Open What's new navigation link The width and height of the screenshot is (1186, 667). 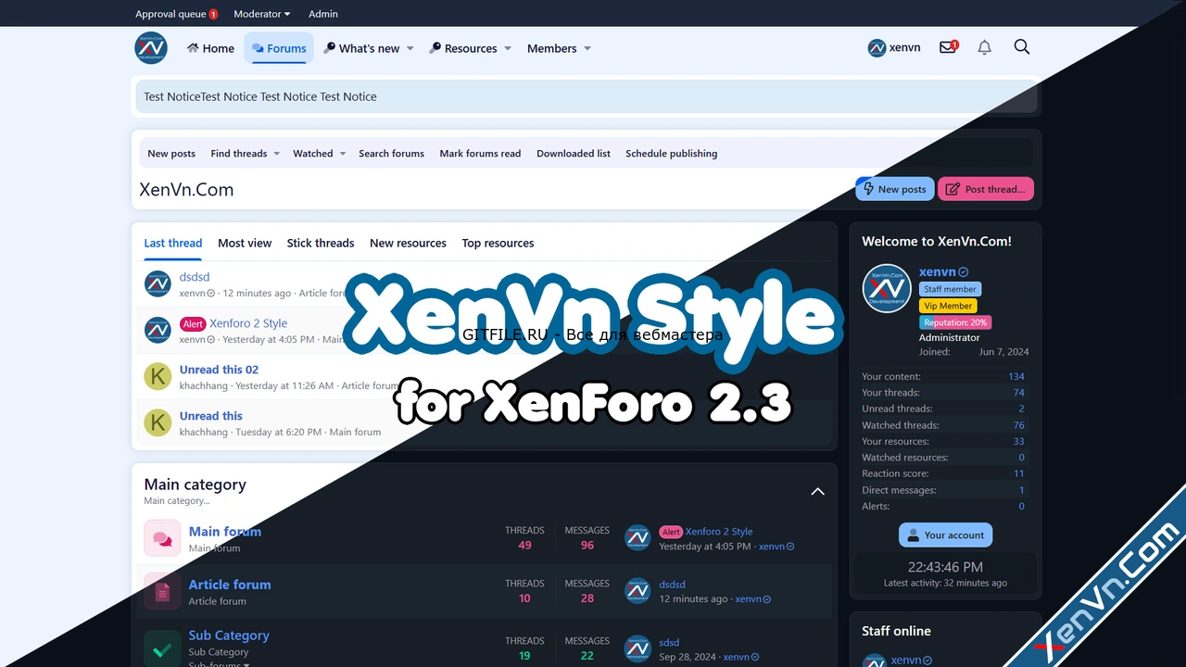click(x=362, y=48)
